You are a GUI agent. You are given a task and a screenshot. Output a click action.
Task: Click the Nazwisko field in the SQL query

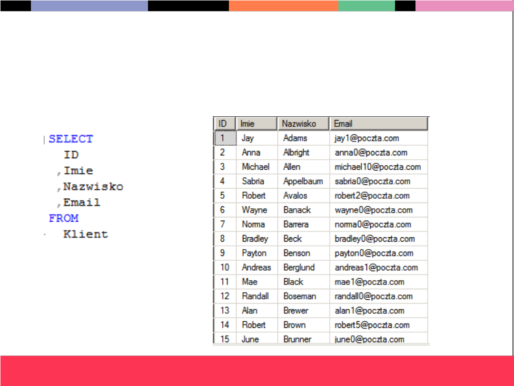(x=93, y=187)
